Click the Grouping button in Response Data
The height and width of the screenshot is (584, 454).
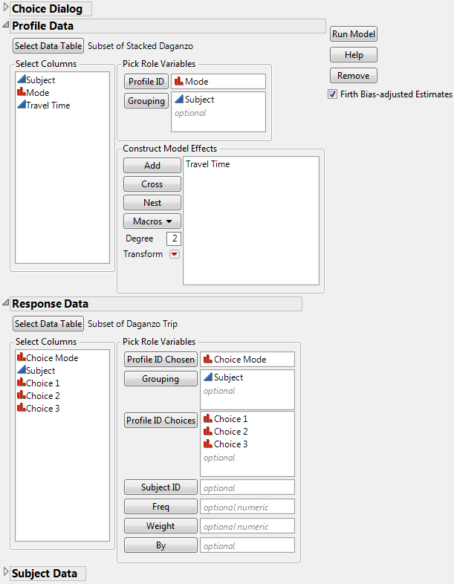click(x=160, y=379)
